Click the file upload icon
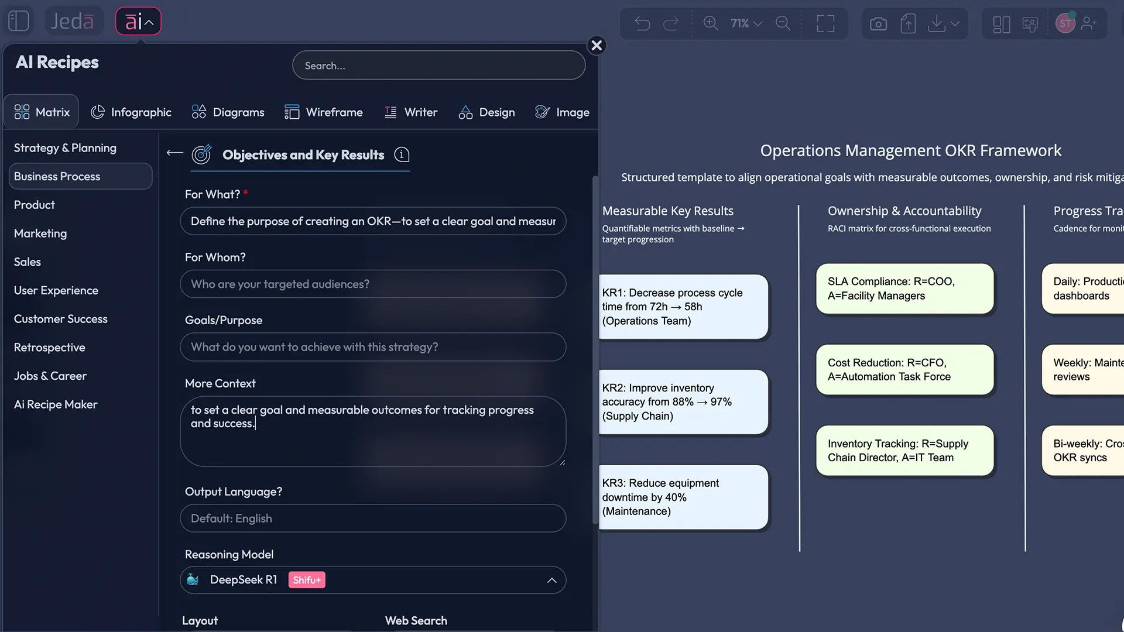The height and width of the screenshot is (632, 1124). point(908,23)
